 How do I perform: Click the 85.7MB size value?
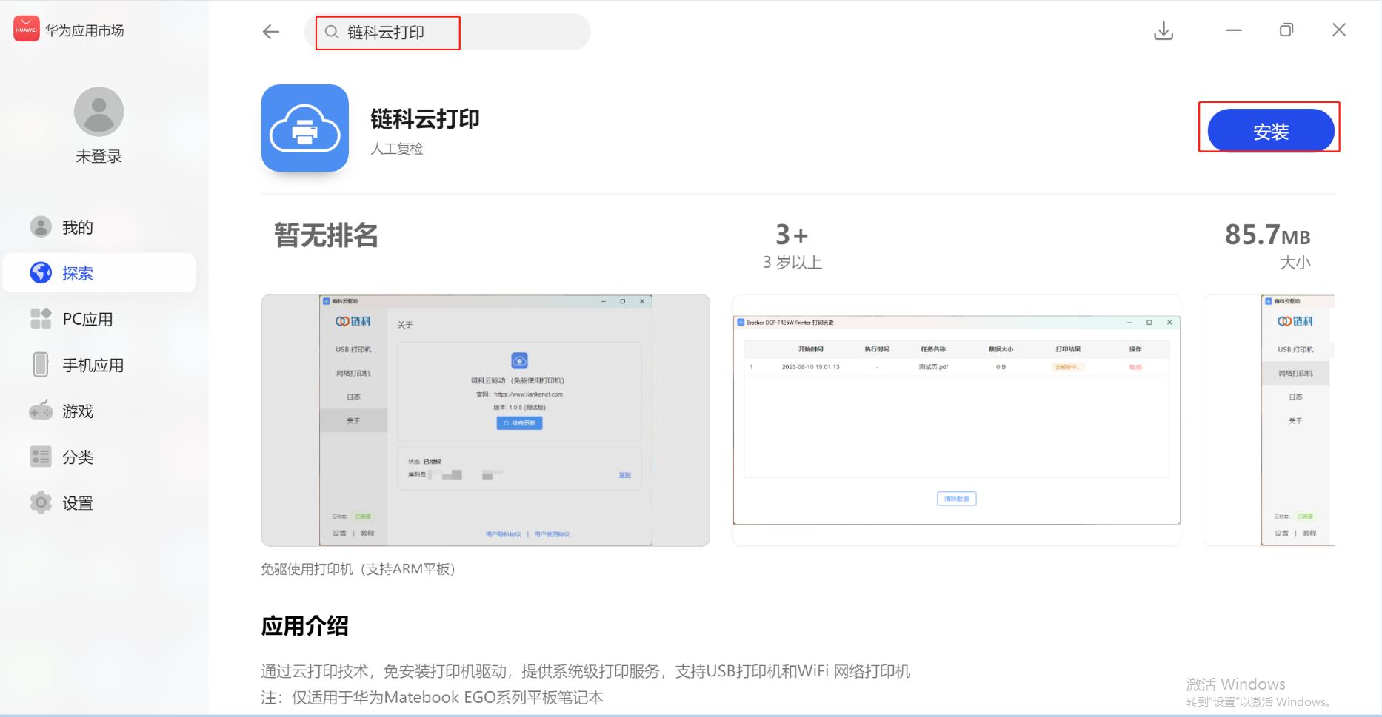1267,235
